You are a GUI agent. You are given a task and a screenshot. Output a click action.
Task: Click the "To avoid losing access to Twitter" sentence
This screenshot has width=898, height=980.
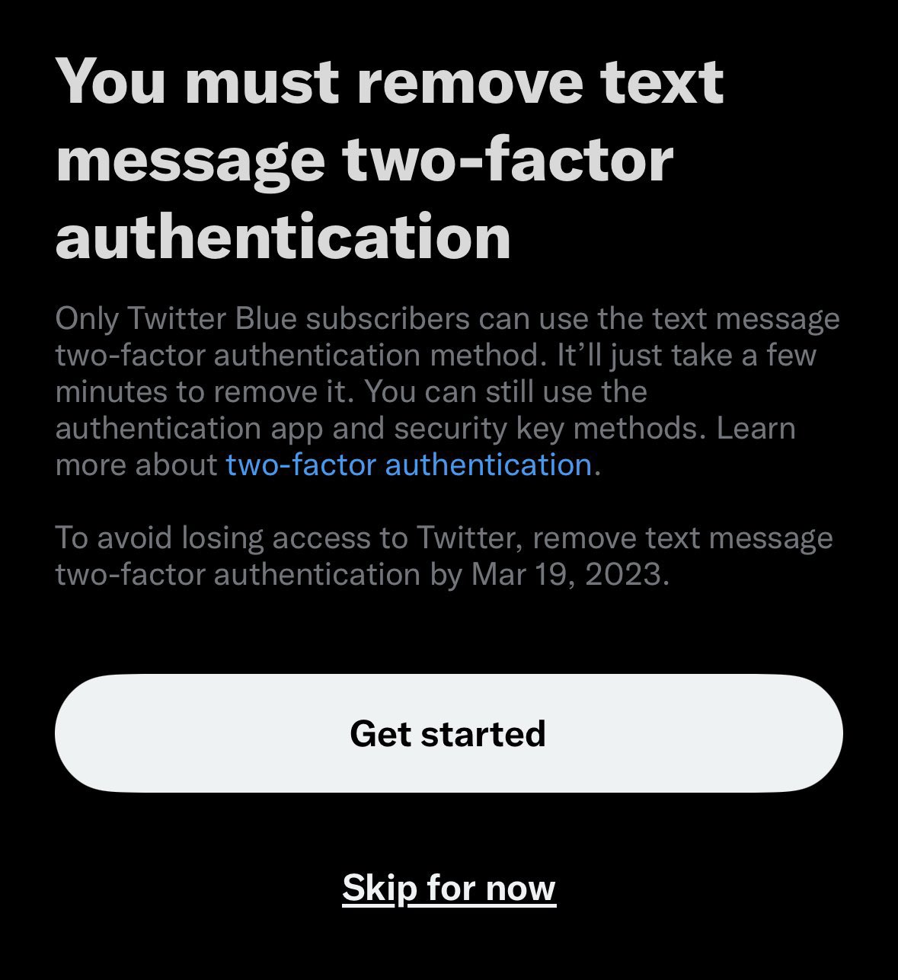pyautogui.click(x=444, y=556)
